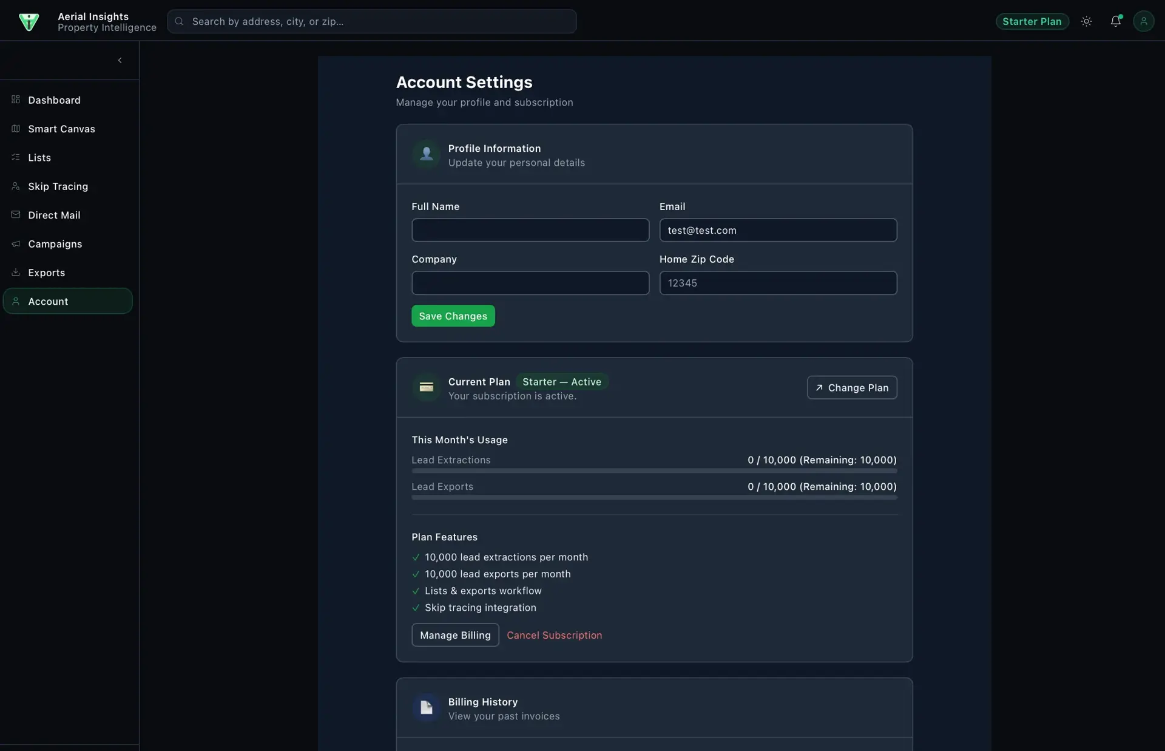Click the Starter Plan badge
Screen dimensions: 1165x751
point(1032,21)
